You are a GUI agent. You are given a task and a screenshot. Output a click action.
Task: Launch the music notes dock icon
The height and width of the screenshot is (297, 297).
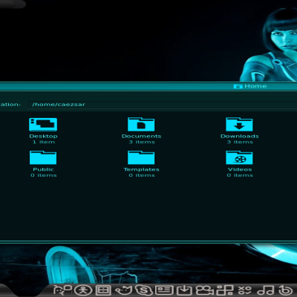[x=266, y=290]
